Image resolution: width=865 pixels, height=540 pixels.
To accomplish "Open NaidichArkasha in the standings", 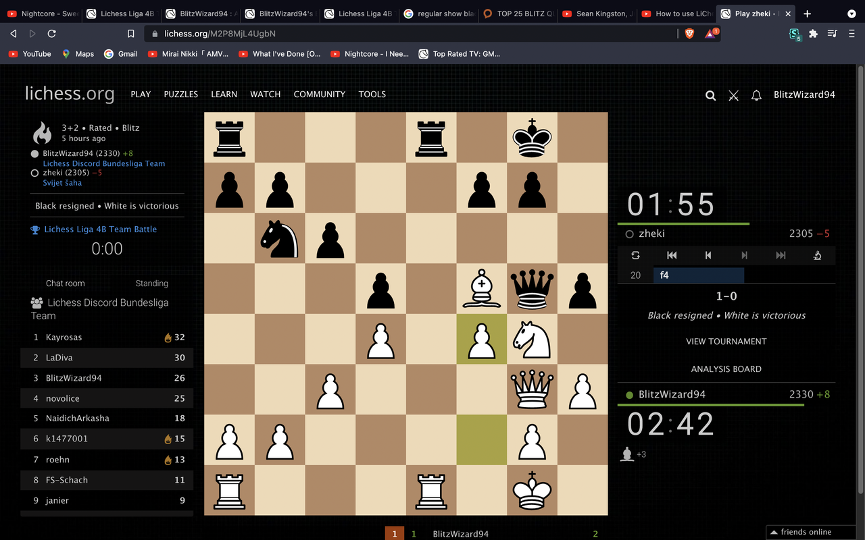I will pos(78,418).
